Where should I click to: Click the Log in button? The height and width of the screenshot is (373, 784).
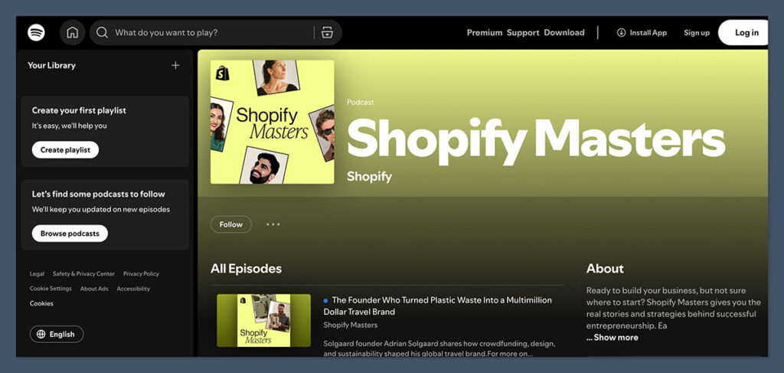pos(746,33)
